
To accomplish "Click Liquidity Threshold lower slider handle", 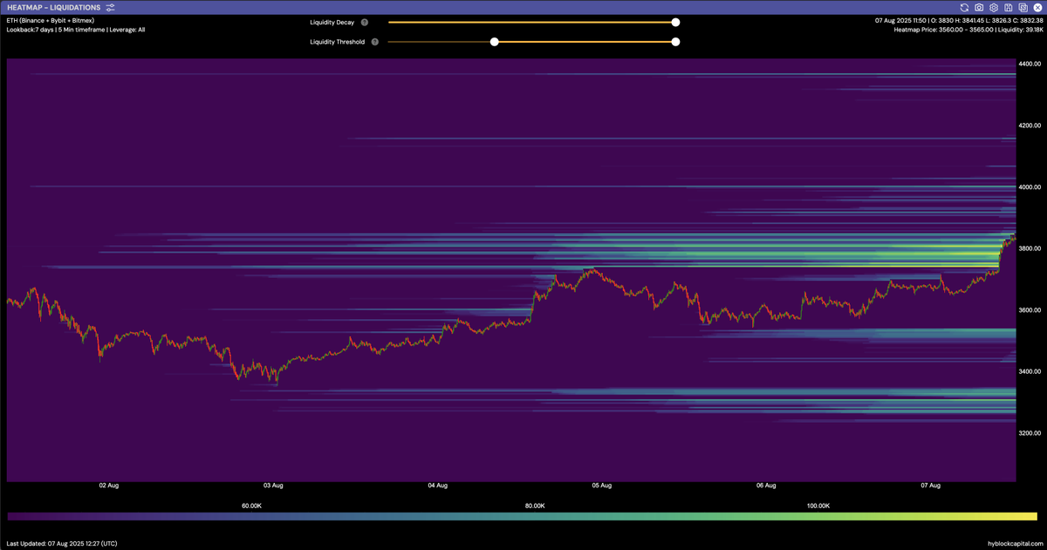I will point(495,42).
